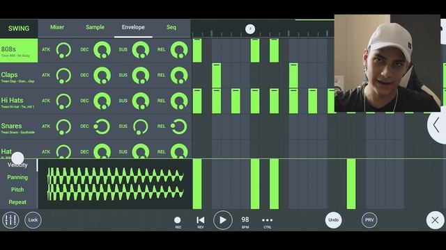
Task: Click the playhead marker on the timeline ruler
Action: (250, 29)
